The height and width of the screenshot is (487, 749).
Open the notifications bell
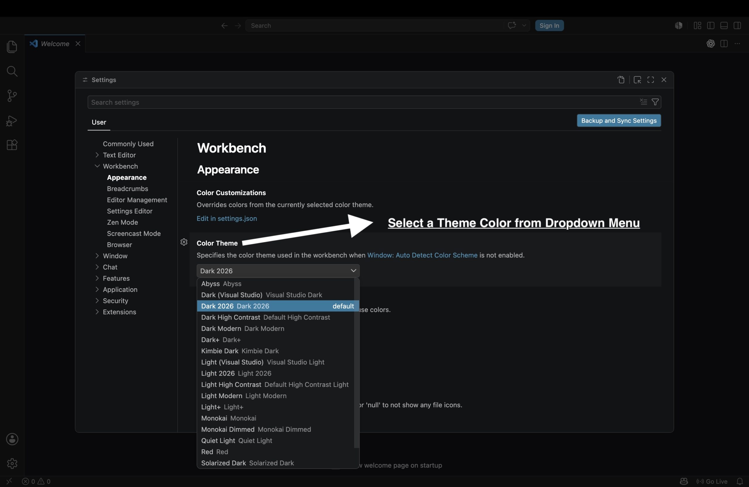coord(740,481)
